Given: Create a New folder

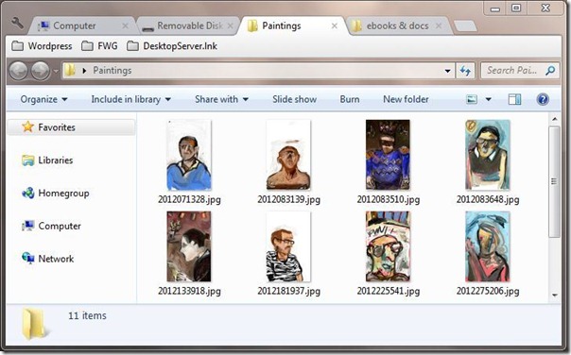Looking at the screenshot, I should [x=406, y=99].
